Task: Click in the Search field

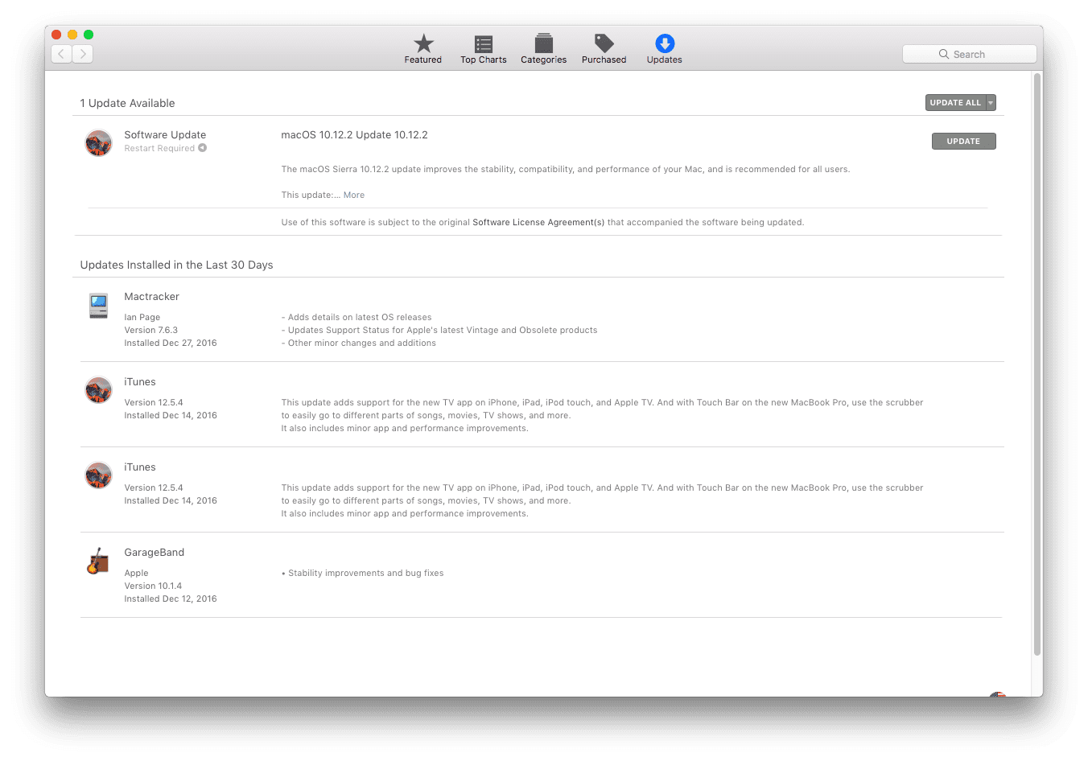Action: (969, 54)
